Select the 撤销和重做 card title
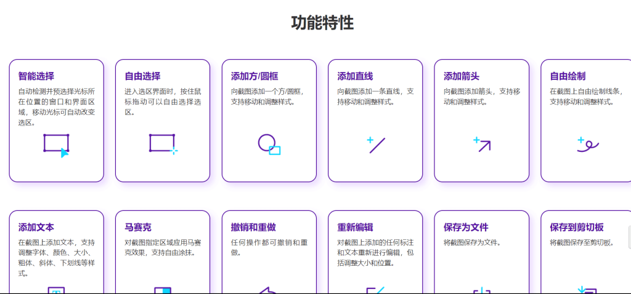This screenshot has width=631, height=294. click(x=253, y=228)
